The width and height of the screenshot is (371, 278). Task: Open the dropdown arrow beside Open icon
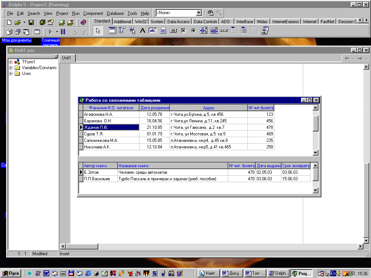click(x=24, y=22)
